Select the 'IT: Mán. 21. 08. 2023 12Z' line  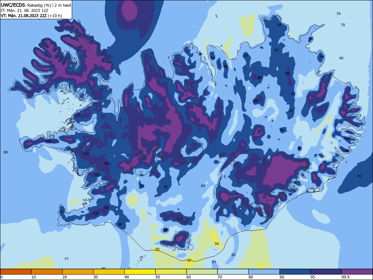tap(25, 10)
